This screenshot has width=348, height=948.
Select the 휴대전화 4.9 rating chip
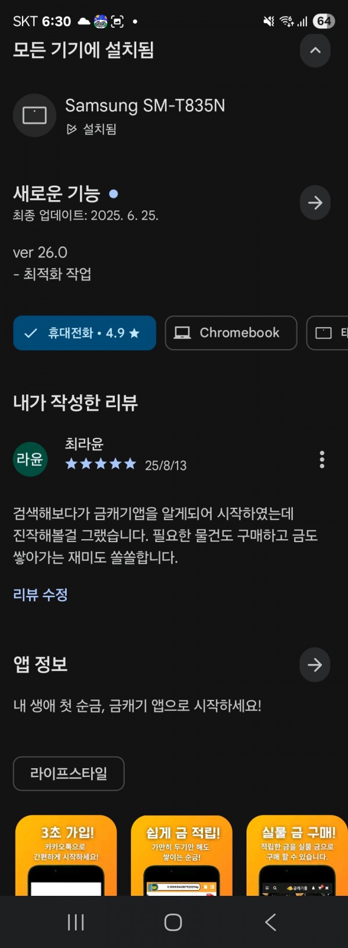[85, 333]
